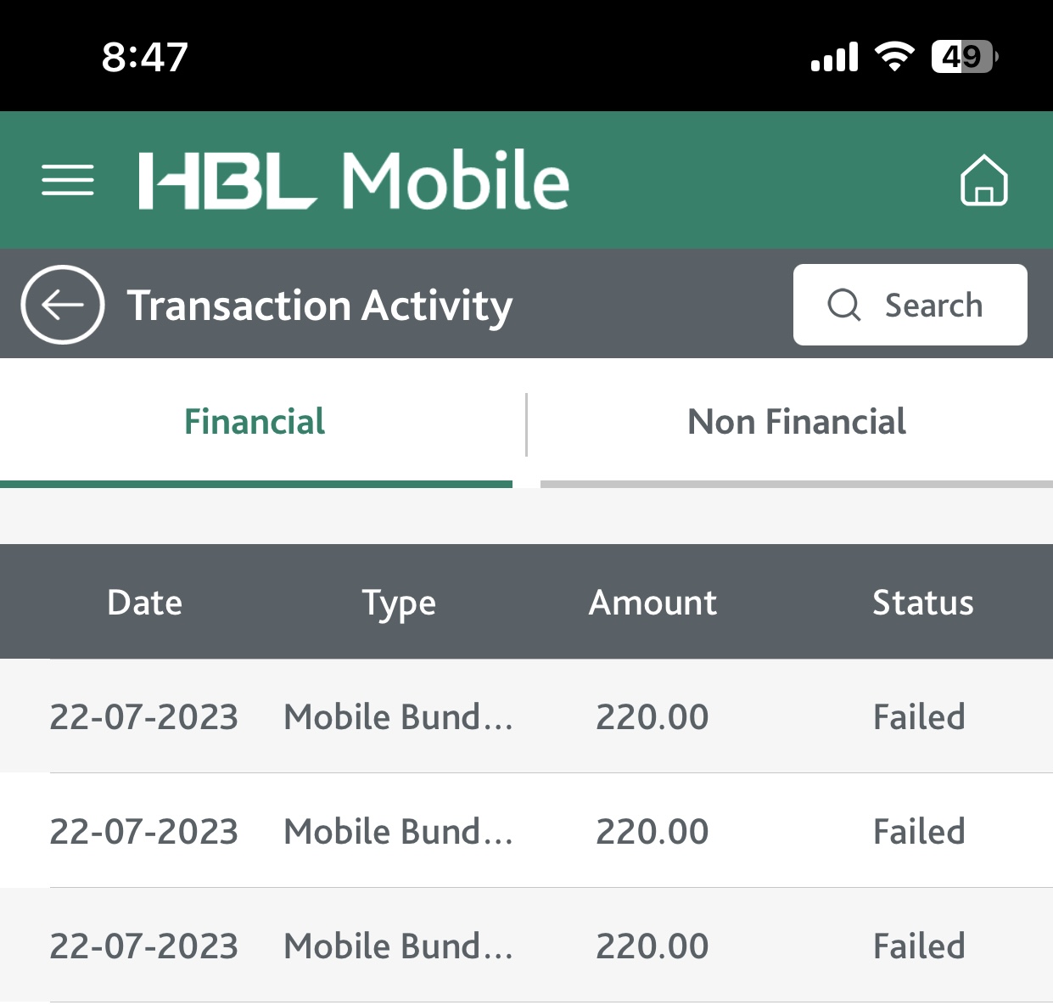Open the hamburger navigation menu
Image resolution: width=1053 pixels, height=1005 pixels.
68,180
